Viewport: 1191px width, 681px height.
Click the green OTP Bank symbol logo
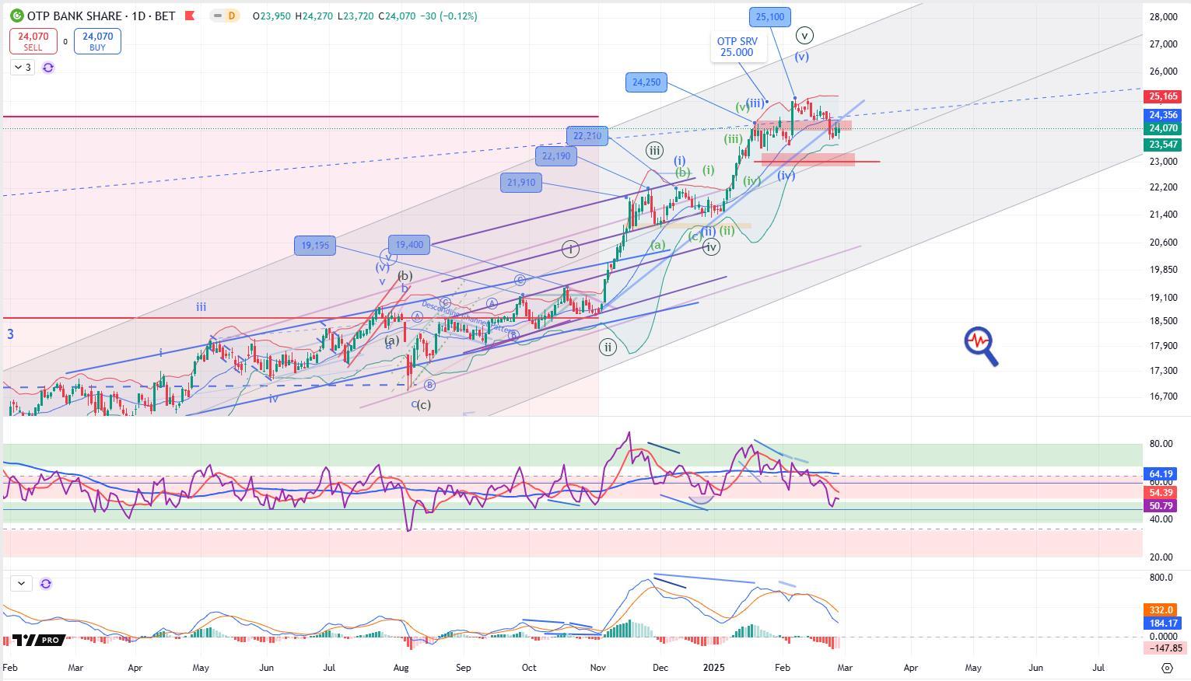(x=16, y=16)
